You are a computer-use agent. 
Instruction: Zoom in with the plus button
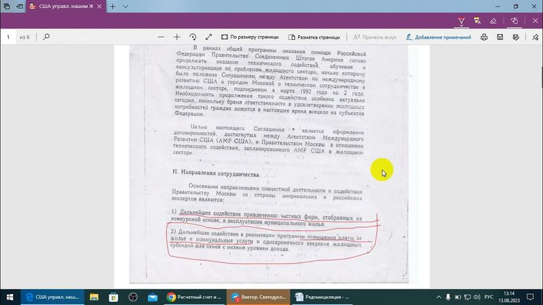pyautogui.click(x=176, y=37)
